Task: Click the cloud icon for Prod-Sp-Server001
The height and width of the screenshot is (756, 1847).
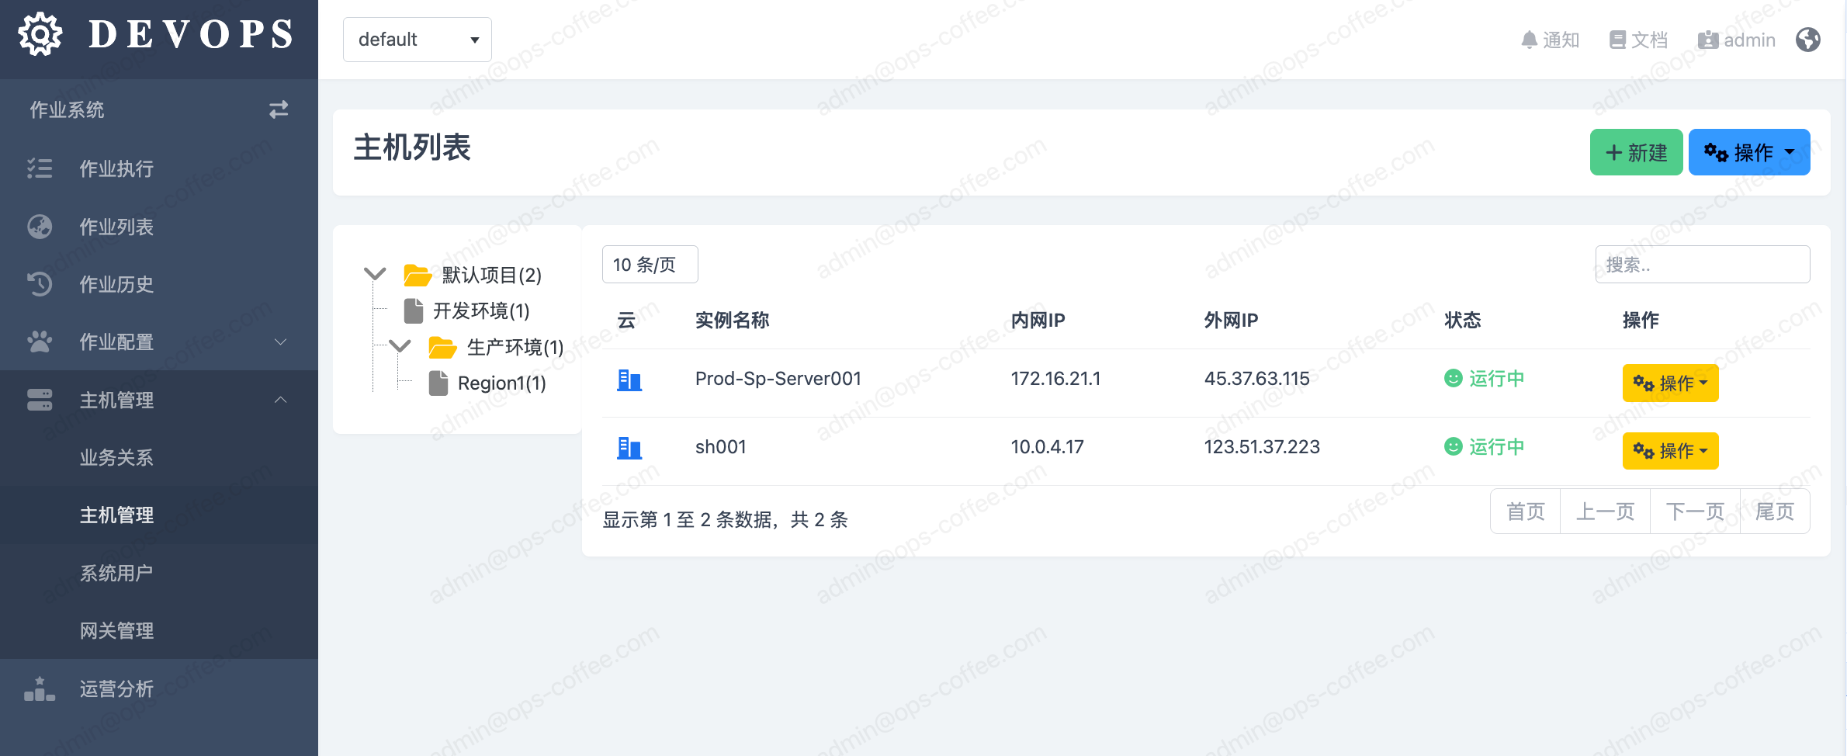Action: [x=629, y=380]
